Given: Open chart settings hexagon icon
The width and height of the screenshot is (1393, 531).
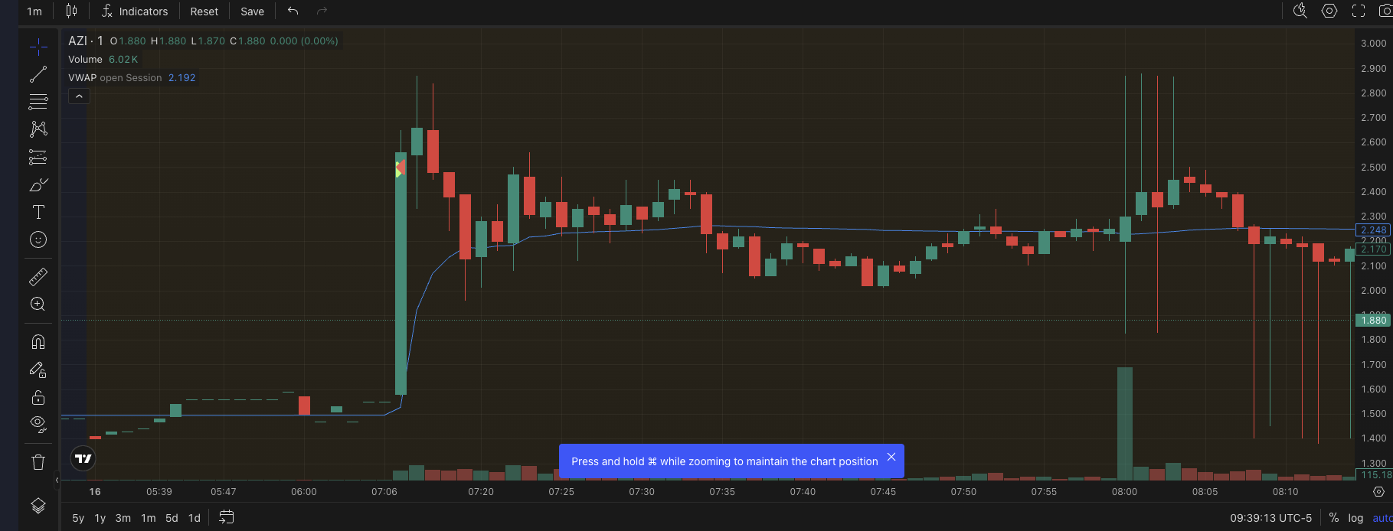Looking at the screenshot, I should 1329,11.
